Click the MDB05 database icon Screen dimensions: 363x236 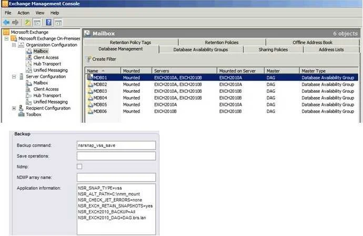(90, 104)
